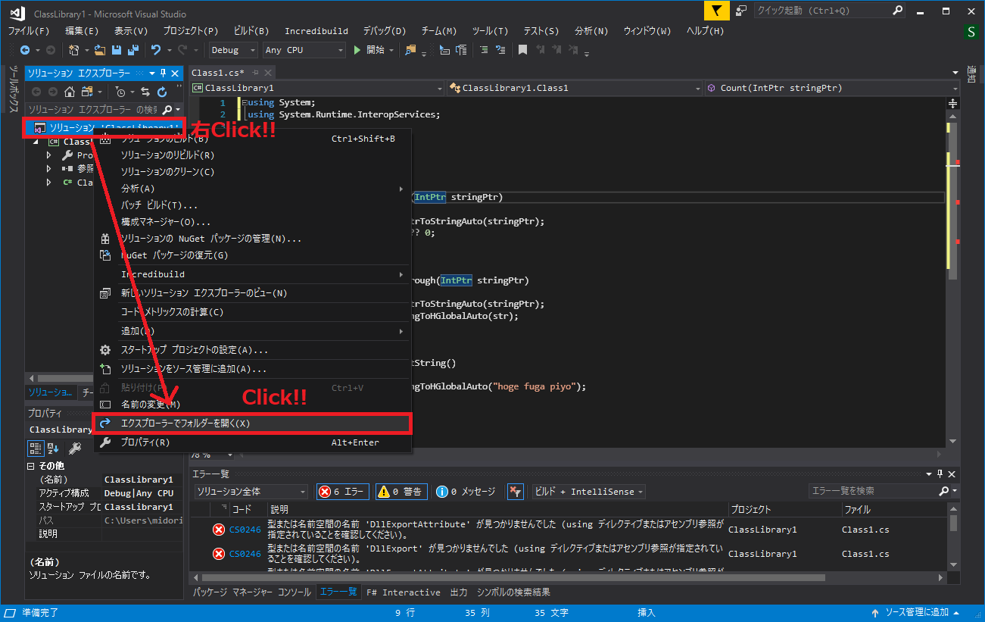Choose ソリューションのリビルド(R) in context menu
Screen dimensions: 985x622
coord(252,155)
